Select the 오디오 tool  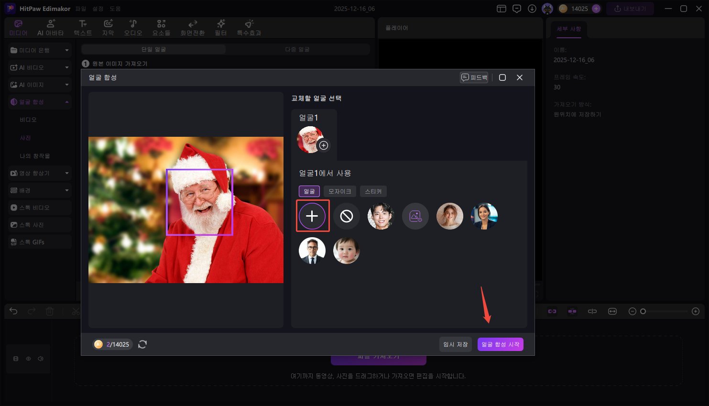tap(133, 27)
